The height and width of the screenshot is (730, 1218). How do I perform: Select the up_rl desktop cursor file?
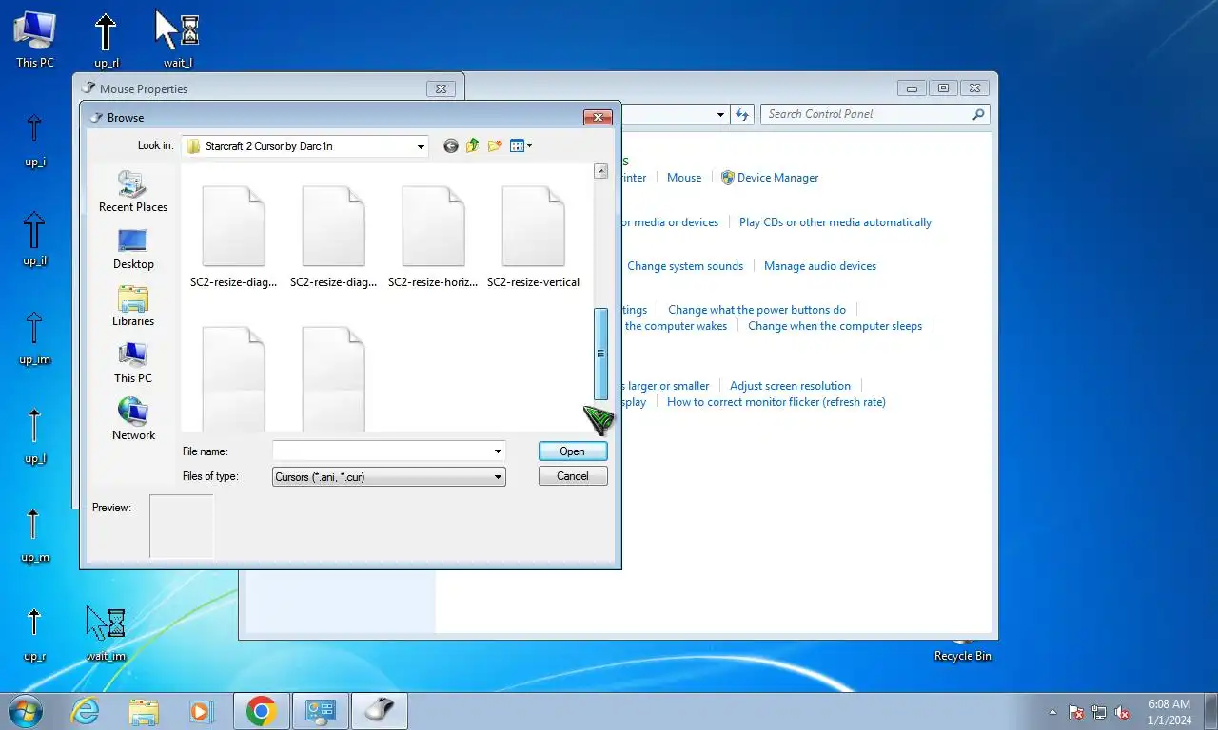click(x=106, y=39)
